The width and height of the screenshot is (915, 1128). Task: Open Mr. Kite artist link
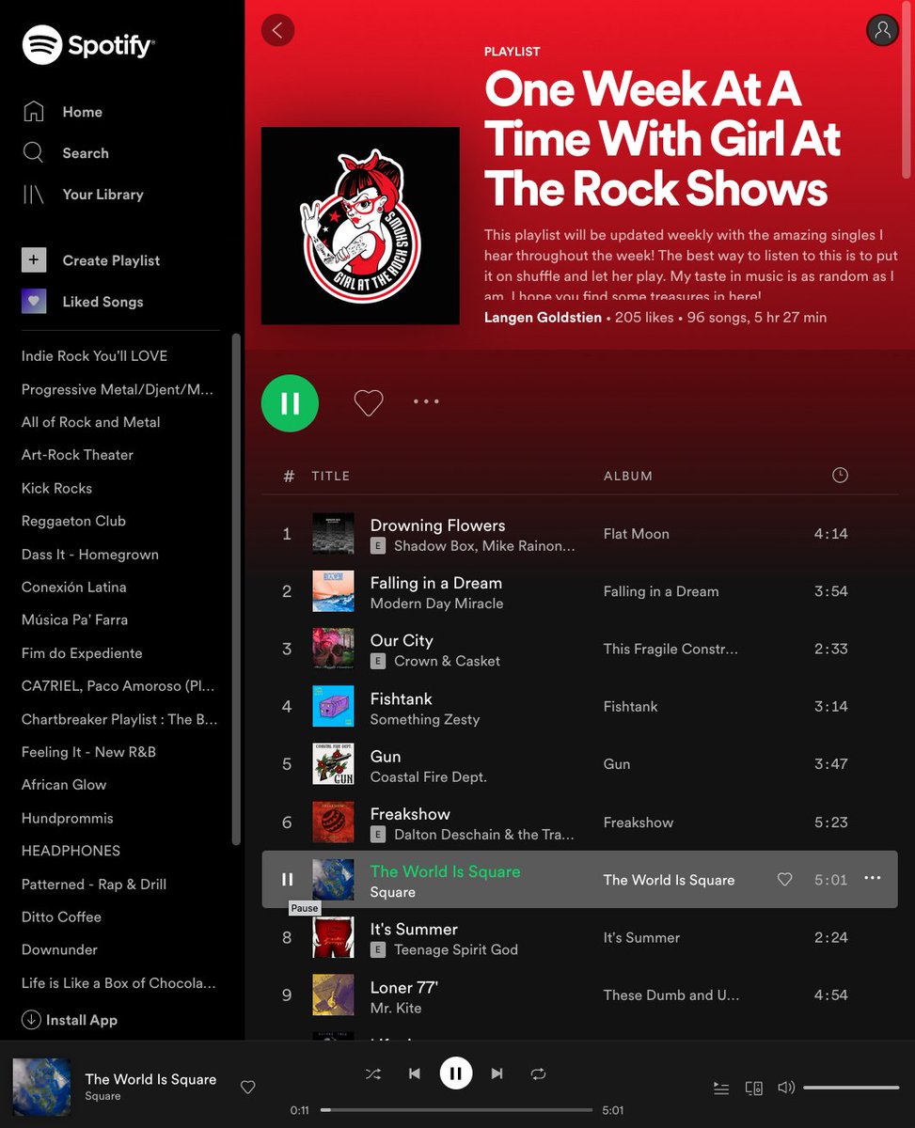(x=396, y=1009)
